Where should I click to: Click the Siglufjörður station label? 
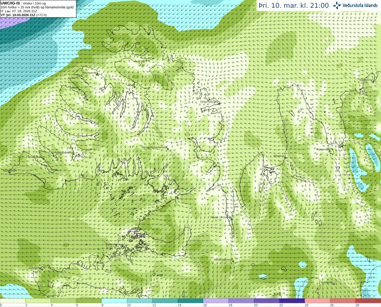pyautogui.click(x=366, y=80)
